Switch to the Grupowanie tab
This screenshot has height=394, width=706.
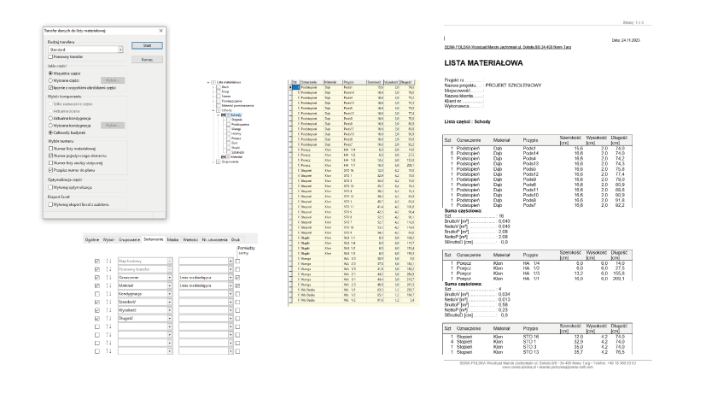[128, 238]
